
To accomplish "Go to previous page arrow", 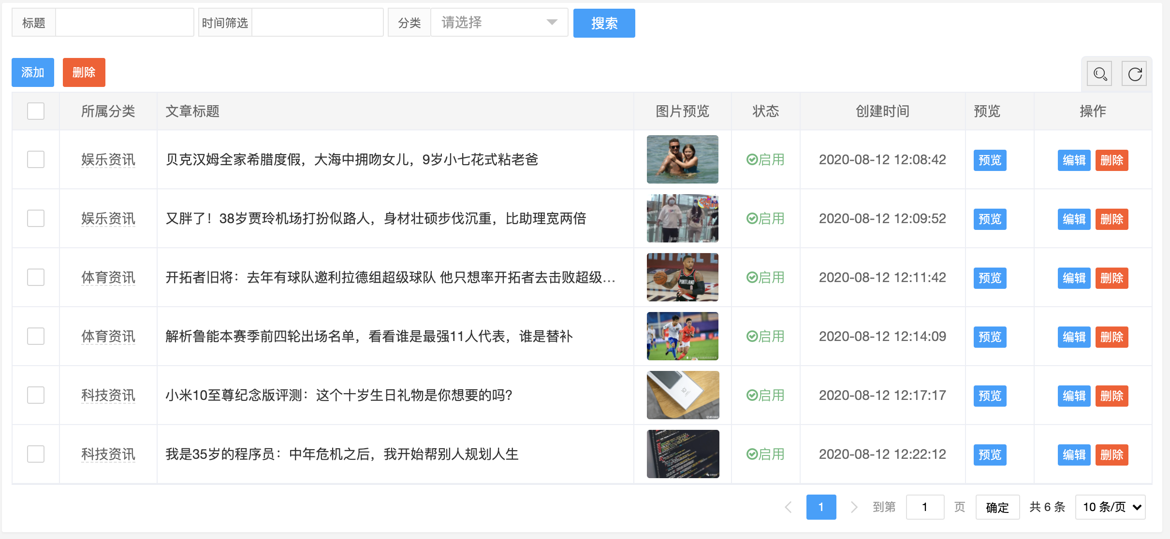I will coord(788,507).
